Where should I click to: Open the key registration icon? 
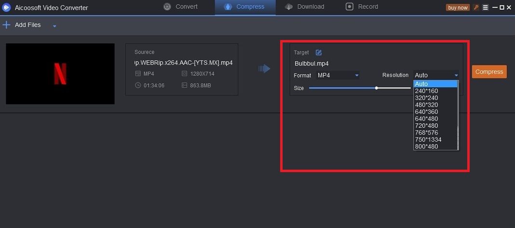point(476,7)
